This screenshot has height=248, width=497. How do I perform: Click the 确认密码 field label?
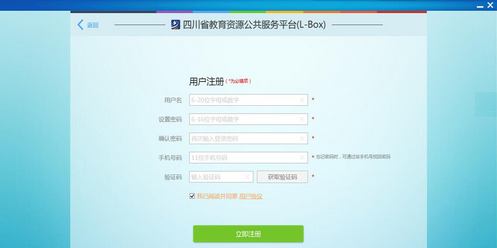click(170, 139)
